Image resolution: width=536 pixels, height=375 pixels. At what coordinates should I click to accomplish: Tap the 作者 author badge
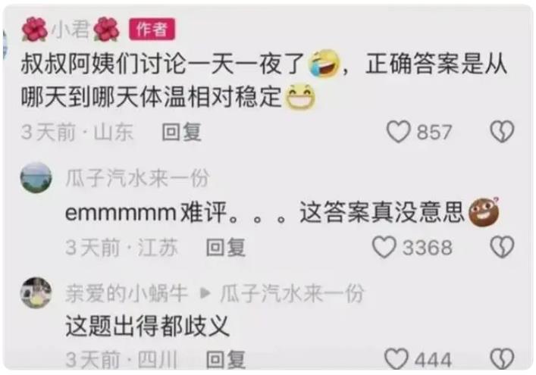click(152, 30)
